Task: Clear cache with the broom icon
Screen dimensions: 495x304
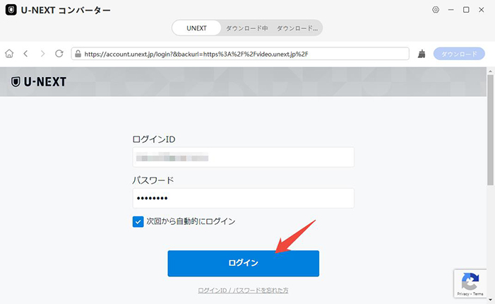Action: point(422,54)
